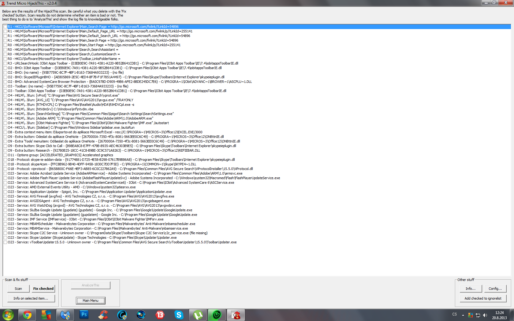
Task: Open the network tray icon
Action: [478, 315]
